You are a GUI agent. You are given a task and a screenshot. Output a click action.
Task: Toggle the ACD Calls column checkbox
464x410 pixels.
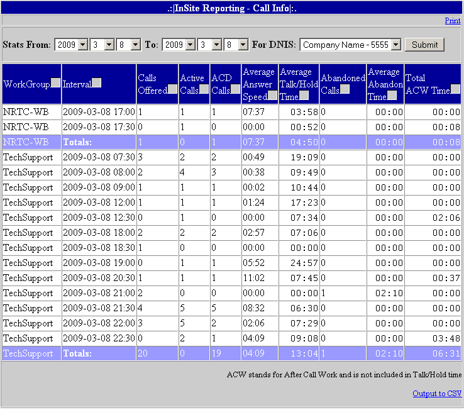coord(235,89)
